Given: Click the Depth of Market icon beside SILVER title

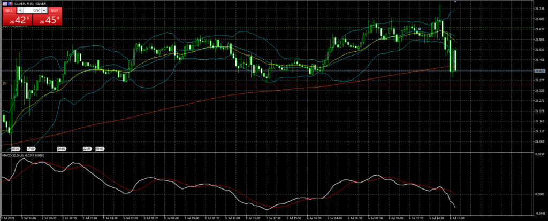Looking at the screenshot, I should [x=10, y=4].
